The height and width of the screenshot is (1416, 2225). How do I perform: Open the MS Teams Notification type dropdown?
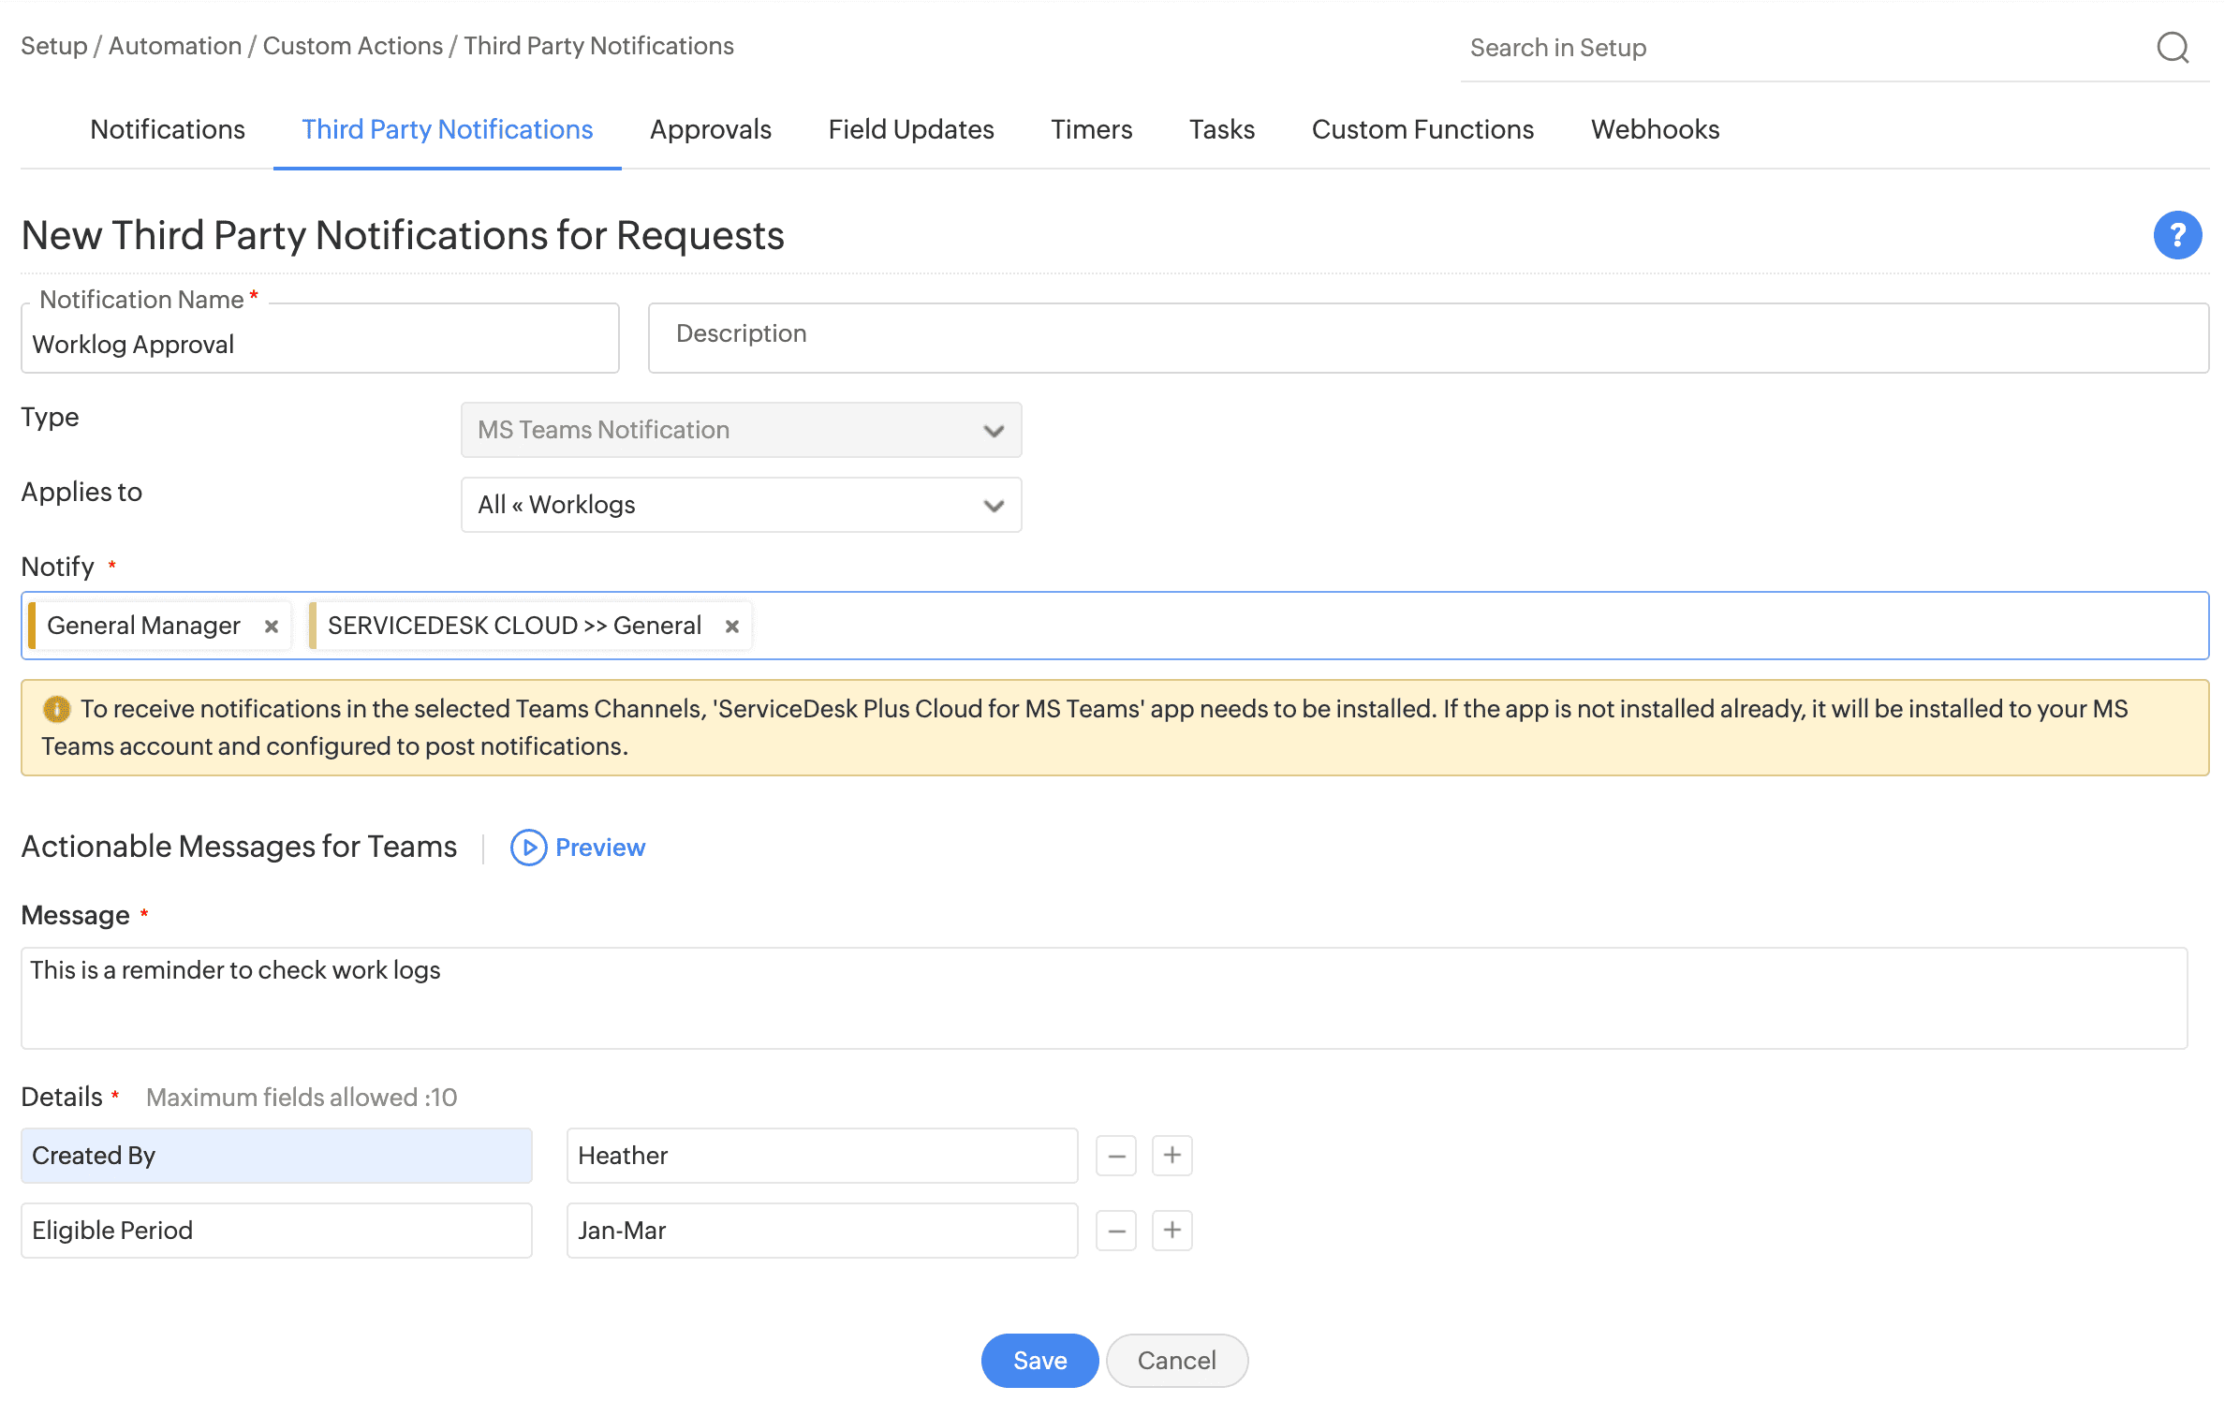pyautogui.click(x=741, y=430)
